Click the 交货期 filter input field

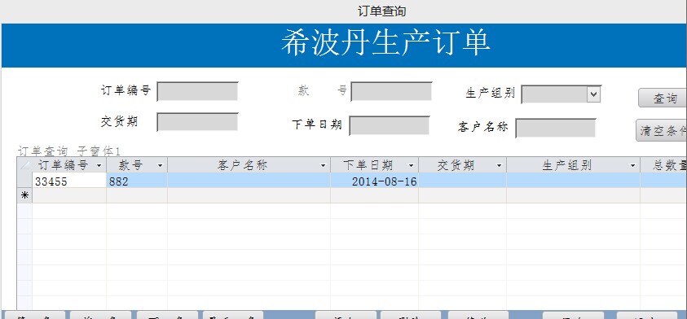point(197,122)
